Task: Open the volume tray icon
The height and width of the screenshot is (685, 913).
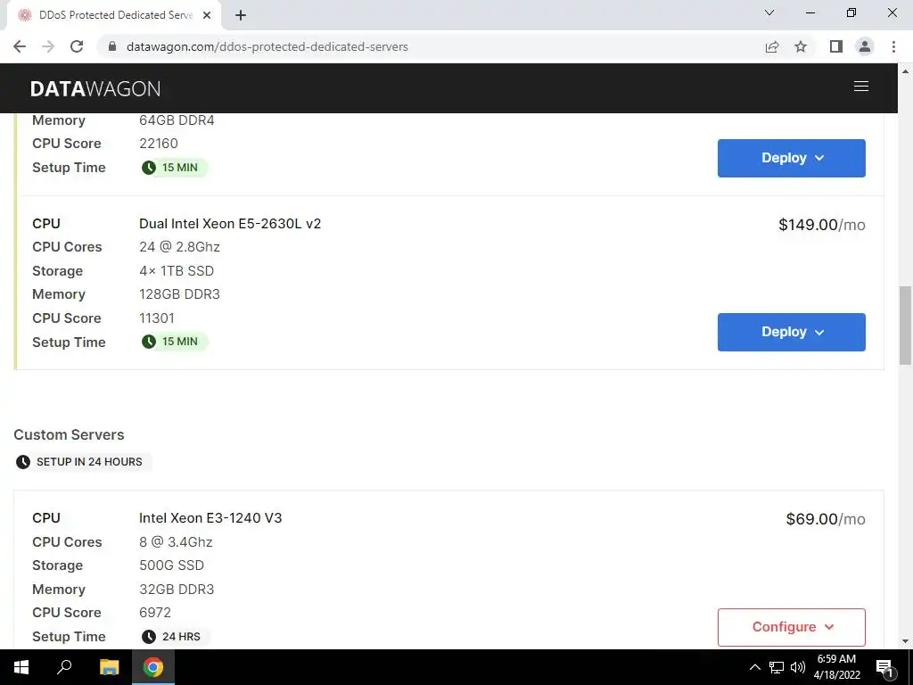Action: (x=798, y=667)
